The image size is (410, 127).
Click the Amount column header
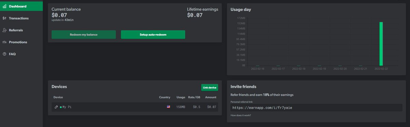click(x=211, y=97)
